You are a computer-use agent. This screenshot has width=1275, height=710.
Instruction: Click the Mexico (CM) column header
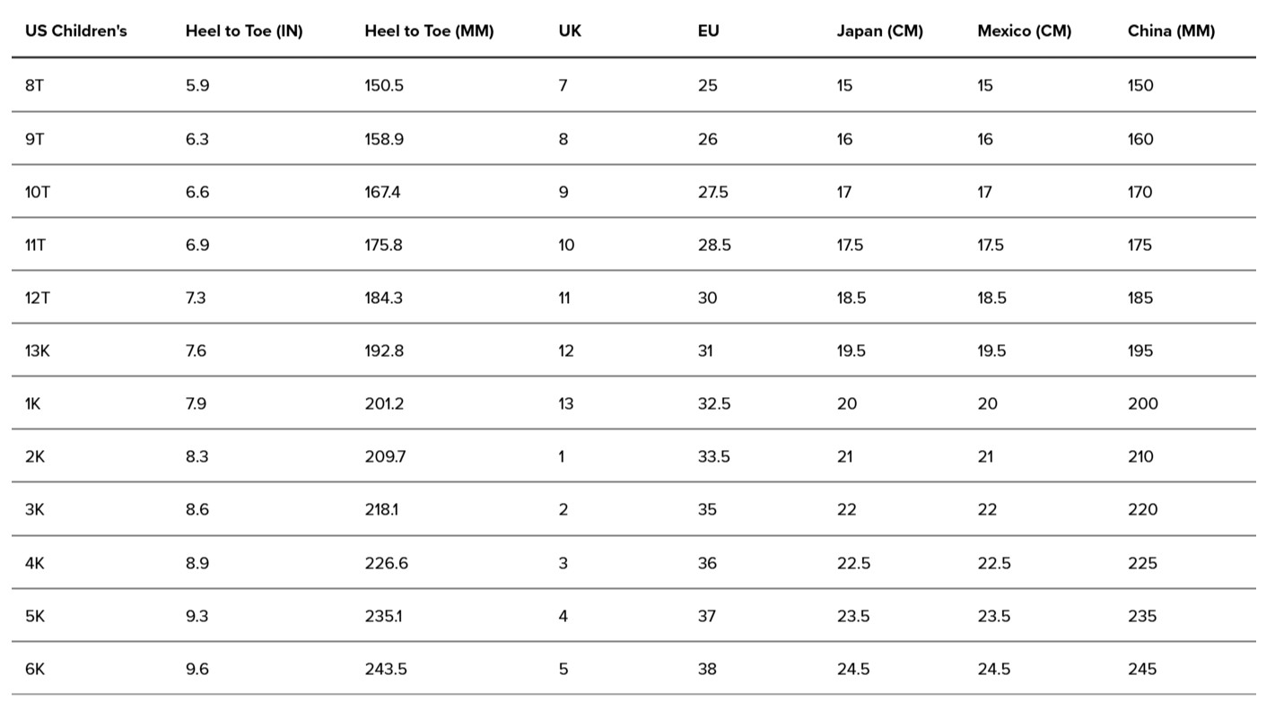1024,30
